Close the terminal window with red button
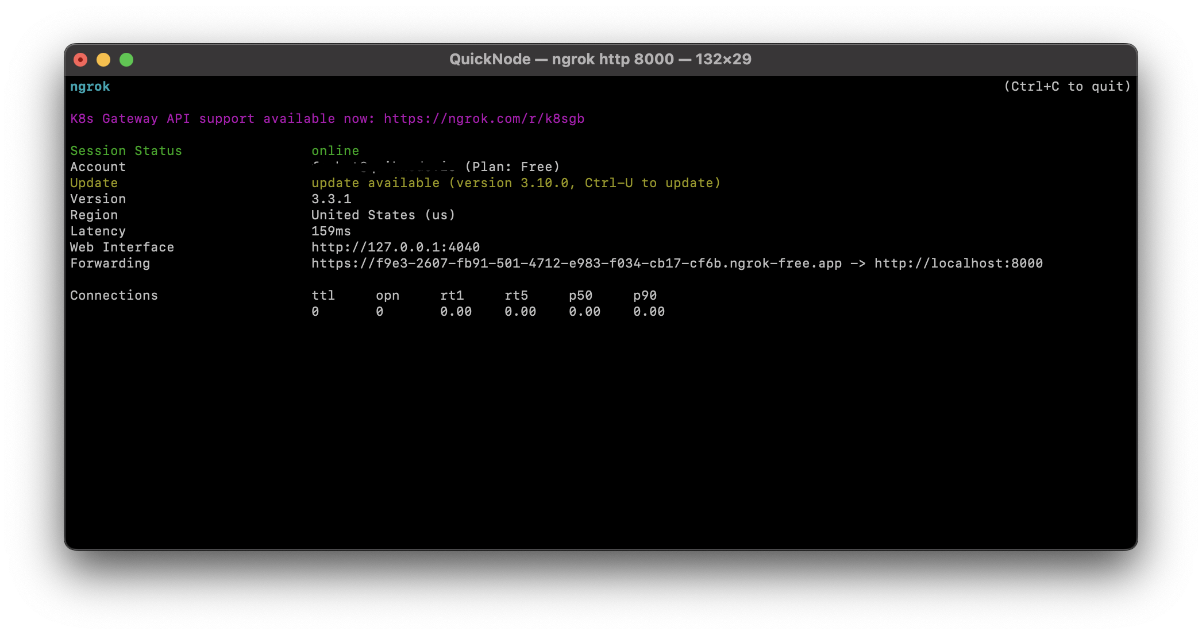 click(x=80, y=60)
